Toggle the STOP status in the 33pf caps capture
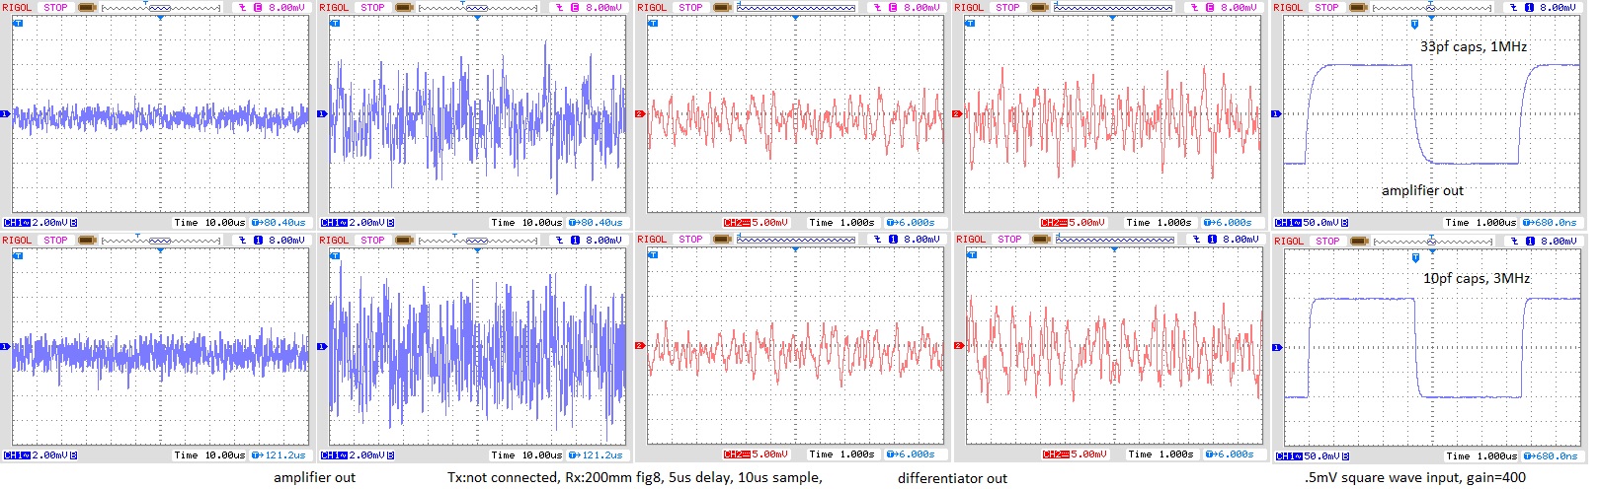 pos(1326,8)
